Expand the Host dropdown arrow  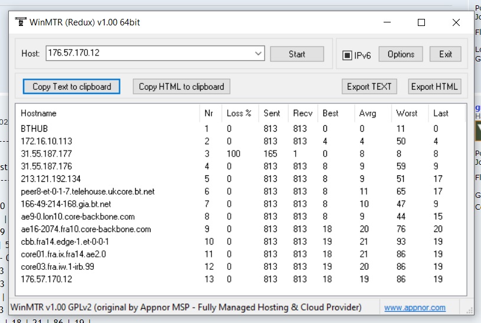click(259, 54)
